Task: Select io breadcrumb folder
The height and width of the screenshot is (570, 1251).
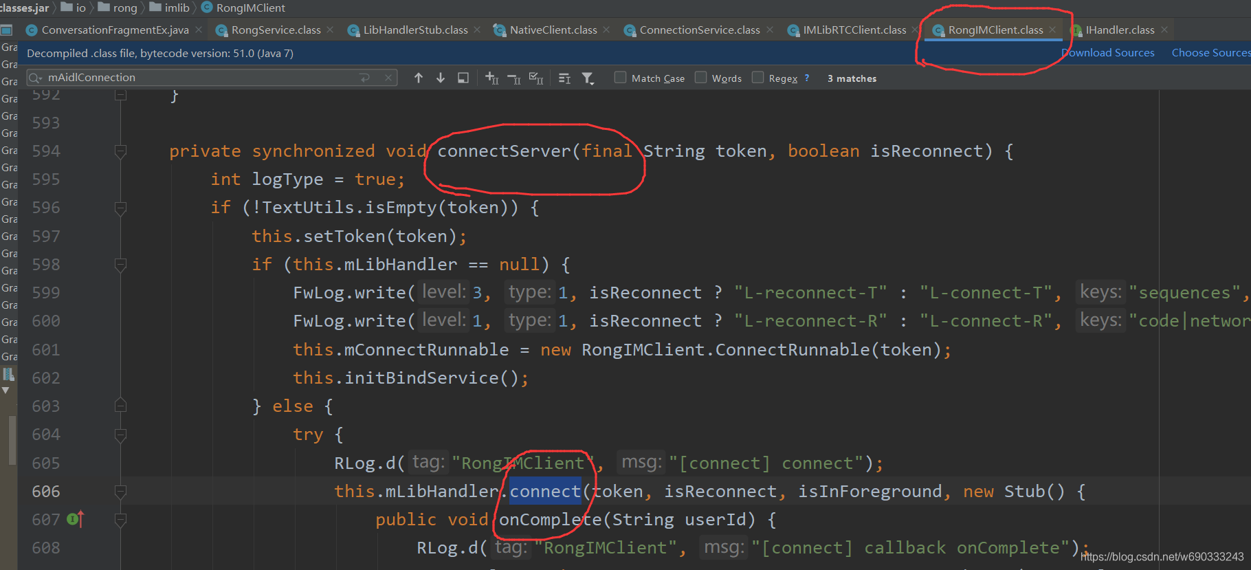Action: tap(74, 8)
